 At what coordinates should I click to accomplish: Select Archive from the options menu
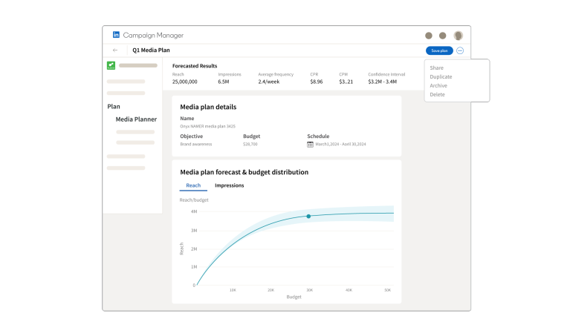point(438,86)
